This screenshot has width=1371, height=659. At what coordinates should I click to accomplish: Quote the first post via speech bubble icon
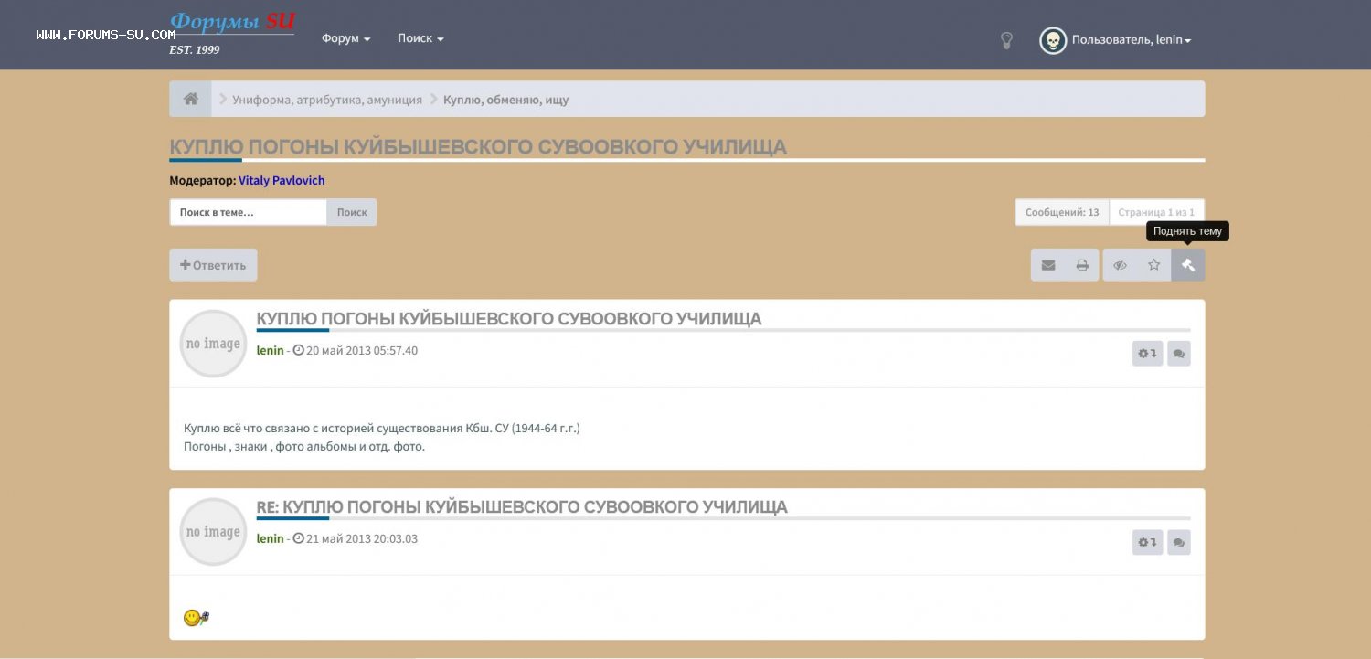[1179, 354]
